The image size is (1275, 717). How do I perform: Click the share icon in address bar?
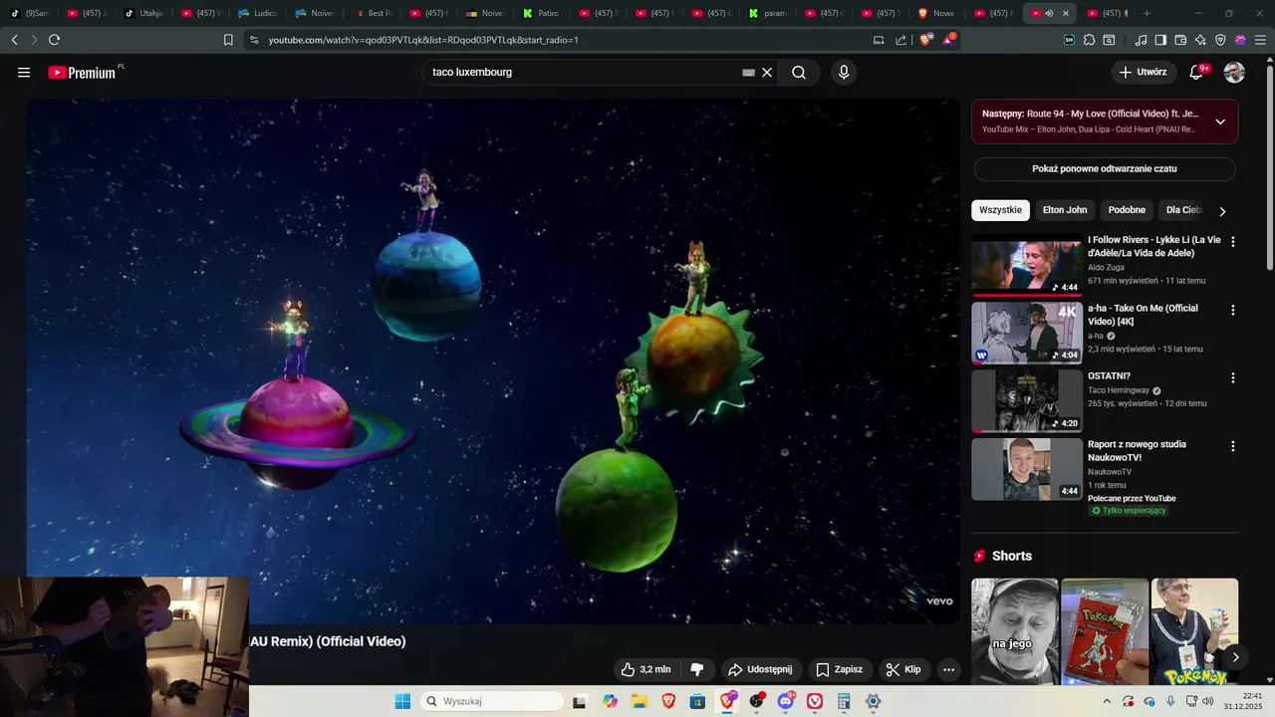click(x=901, y=40)
